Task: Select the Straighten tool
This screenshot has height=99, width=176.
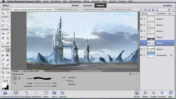Action: pos(8,77)
